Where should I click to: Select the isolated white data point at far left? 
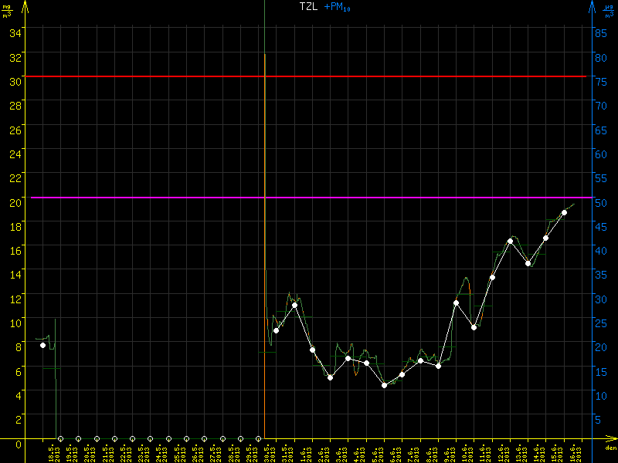pyautogui.click(x=42, y=345)
